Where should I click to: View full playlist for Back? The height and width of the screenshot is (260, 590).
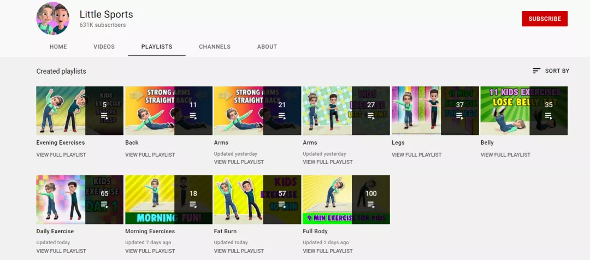(150, 155)
